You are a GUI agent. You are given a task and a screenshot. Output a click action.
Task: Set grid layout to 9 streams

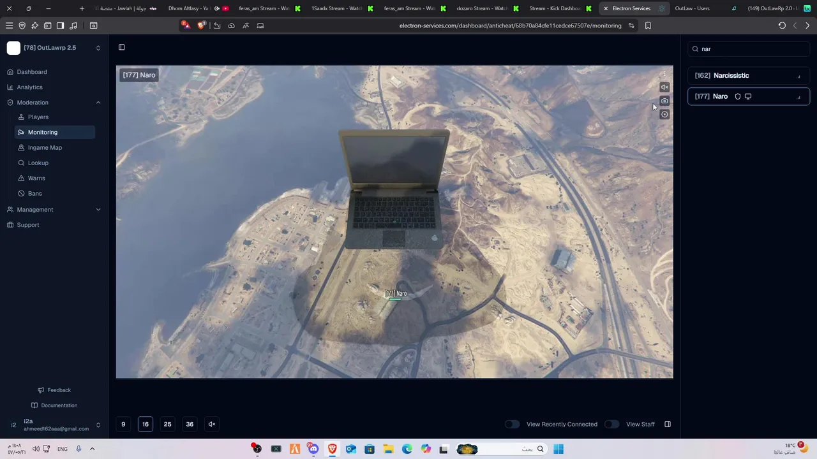123,424
